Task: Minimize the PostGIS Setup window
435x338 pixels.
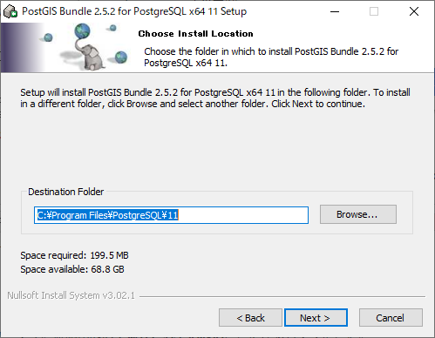Action: tap(335, 11)
